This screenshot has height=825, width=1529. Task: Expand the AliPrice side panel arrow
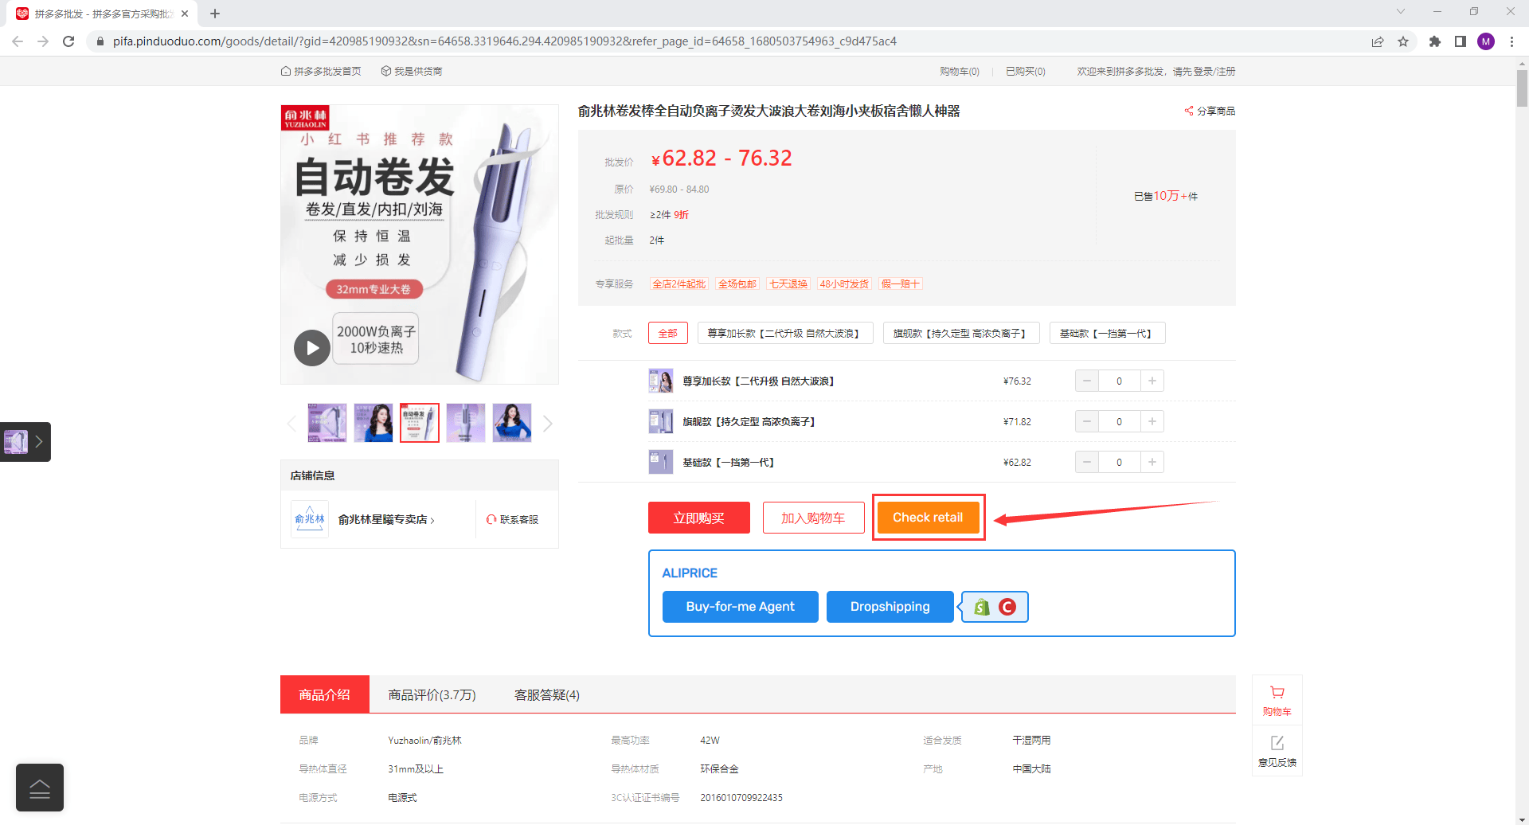[38, 442]
